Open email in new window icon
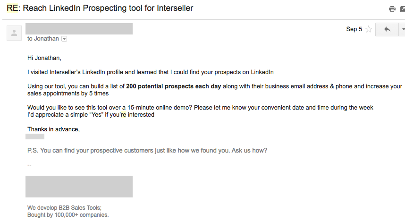This screenshot has width=405, height=222. click(402, 9)
